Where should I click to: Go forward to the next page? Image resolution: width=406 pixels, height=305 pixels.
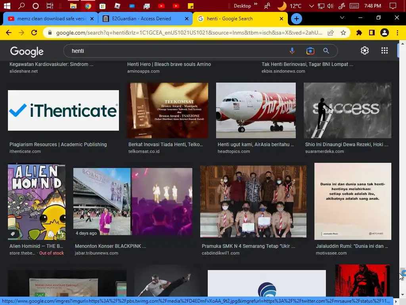point(21,33)
